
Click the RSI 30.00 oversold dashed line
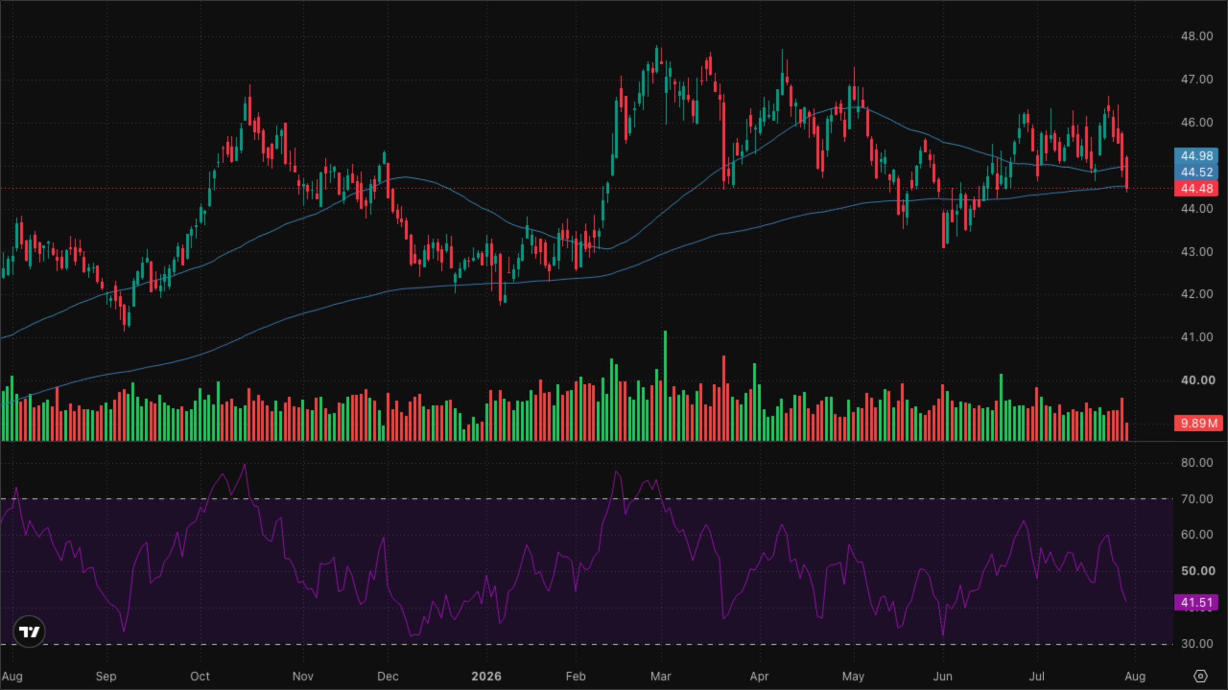586,644
